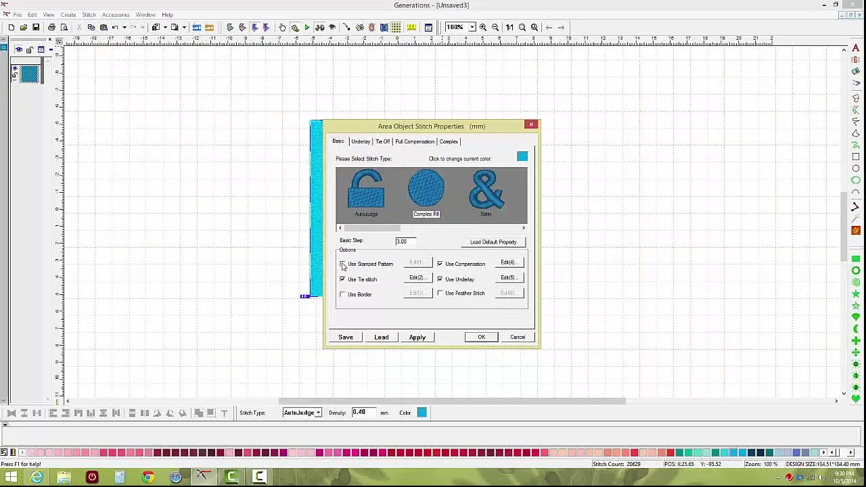The image size is (866, 487).
Task: Click the zoom out magnifier icon
Action: [495, 27]
